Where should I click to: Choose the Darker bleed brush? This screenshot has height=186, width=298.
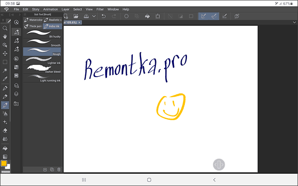[x=42, y=69]
